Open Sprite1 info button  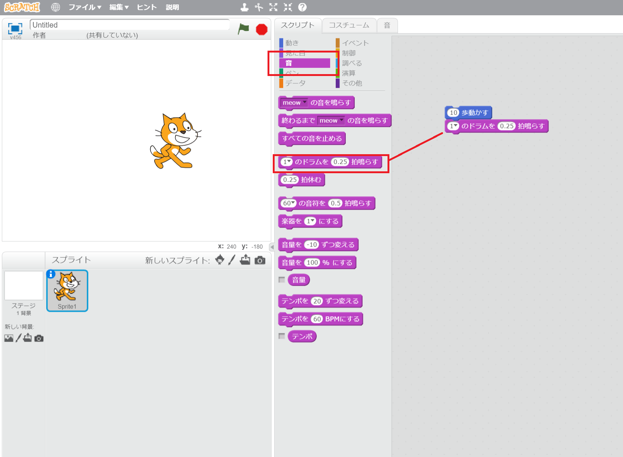click(51, 274)
